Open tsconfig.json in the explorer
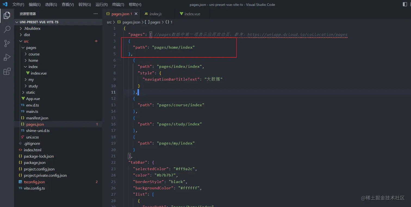Viewport: 411px width, 207px height. 34,182
